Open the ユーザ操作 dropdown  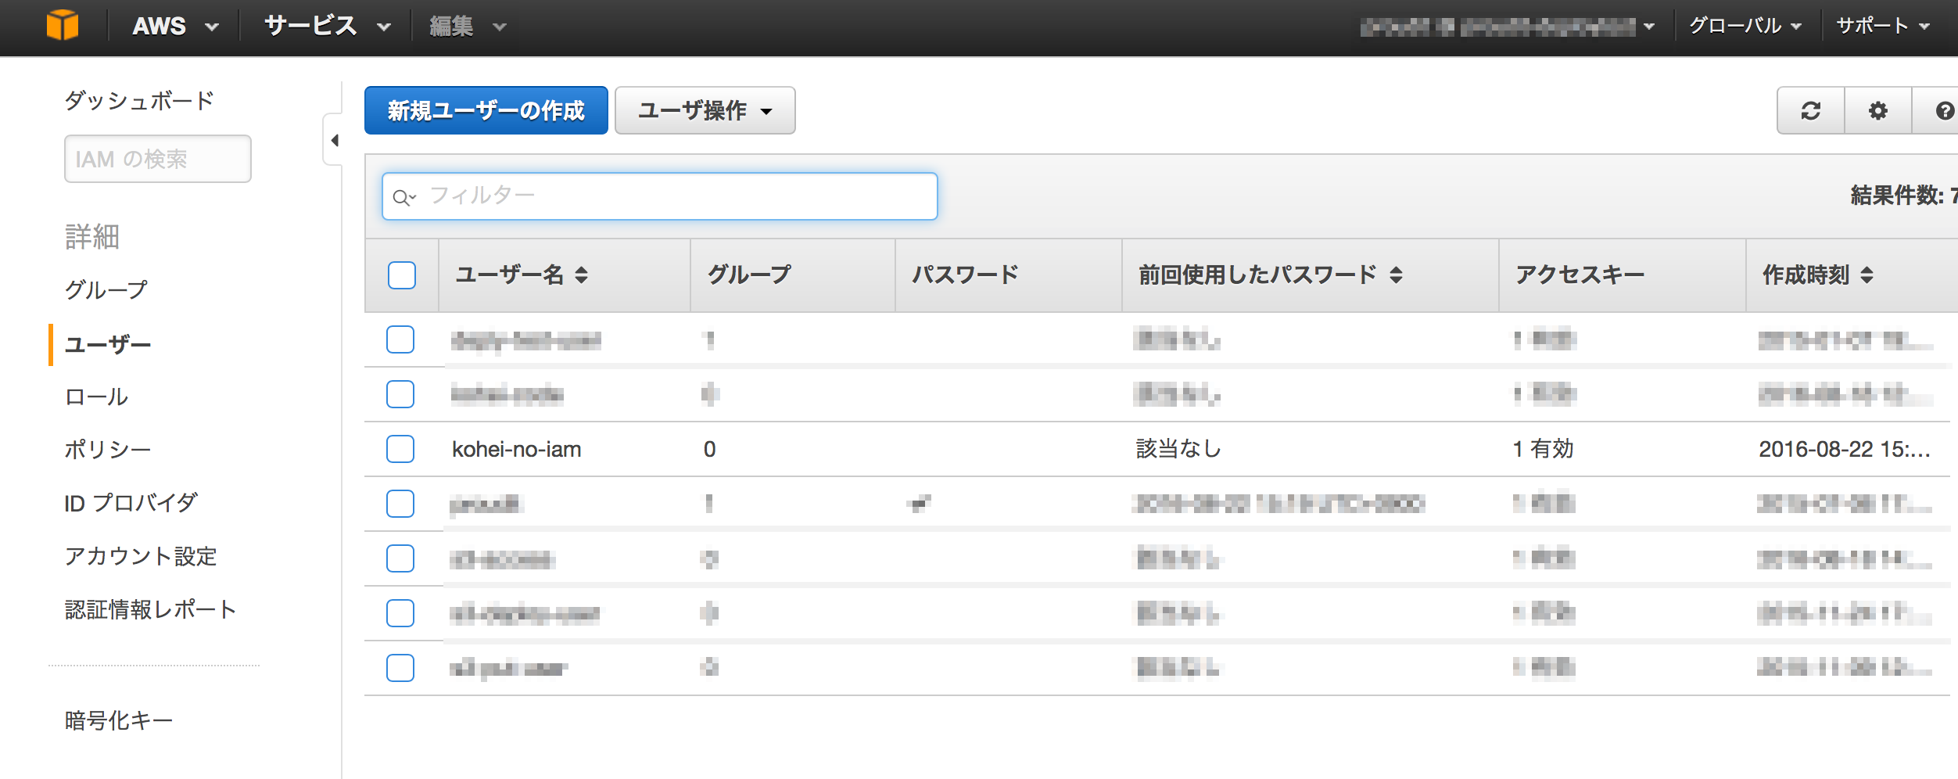pos(703,110)
